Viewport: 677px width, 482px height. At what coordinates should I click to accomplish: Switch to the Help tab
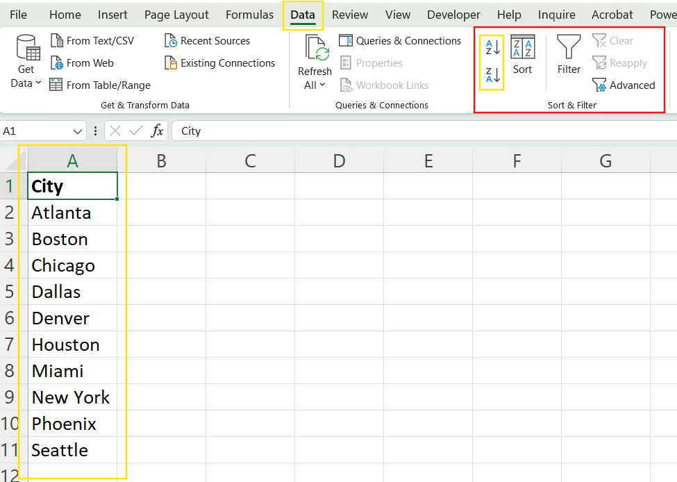509,15
